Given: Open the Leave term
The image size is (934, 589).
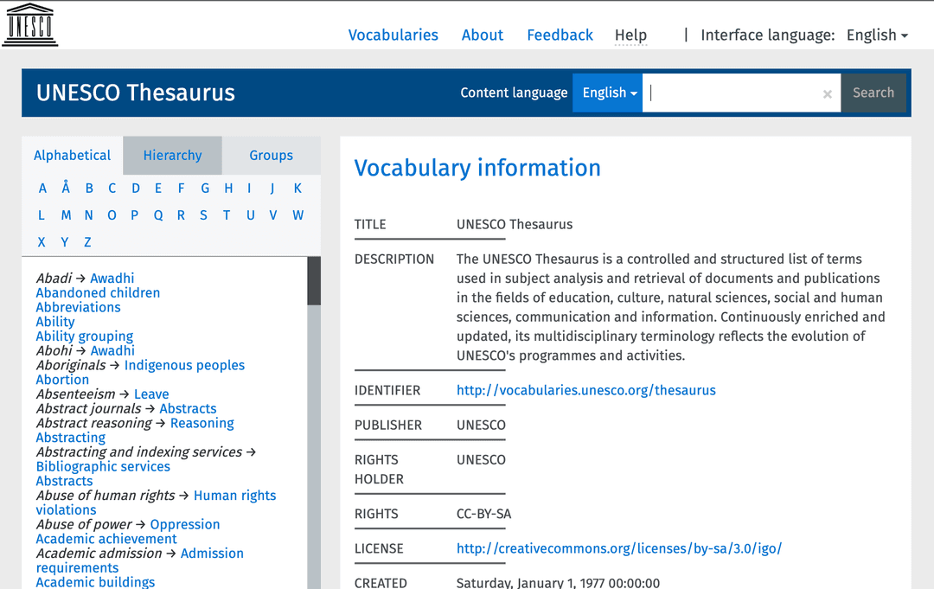Looking at the screenshot, I should (x=151, y=394).
